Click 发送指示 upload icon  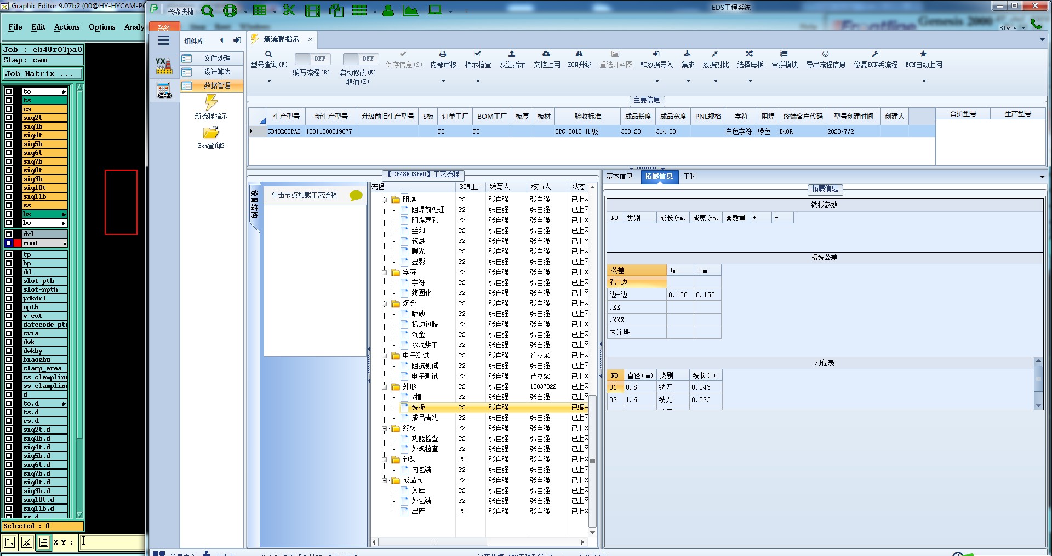pos(512,54)
